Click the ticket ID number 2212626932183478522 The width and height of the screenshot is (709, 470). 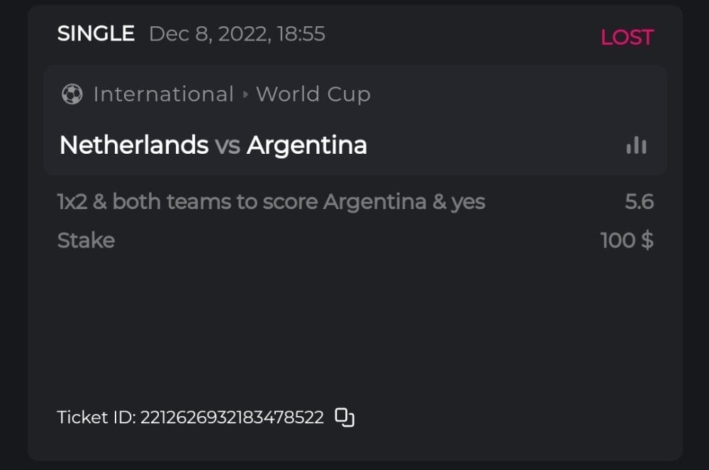pos(232,418)
